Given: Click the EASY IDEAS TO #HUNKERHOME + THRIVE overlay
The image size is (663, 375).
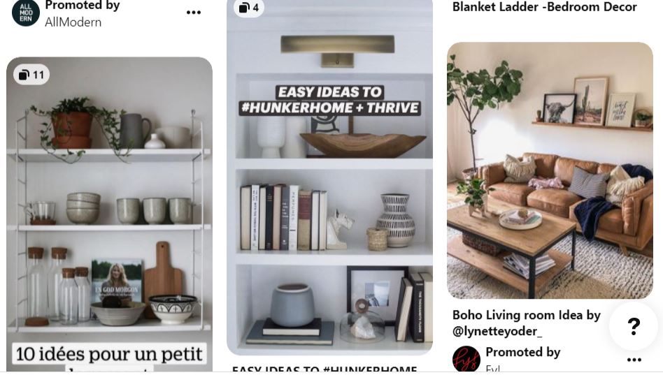Looking at the screenshot, I should point(330,100).
